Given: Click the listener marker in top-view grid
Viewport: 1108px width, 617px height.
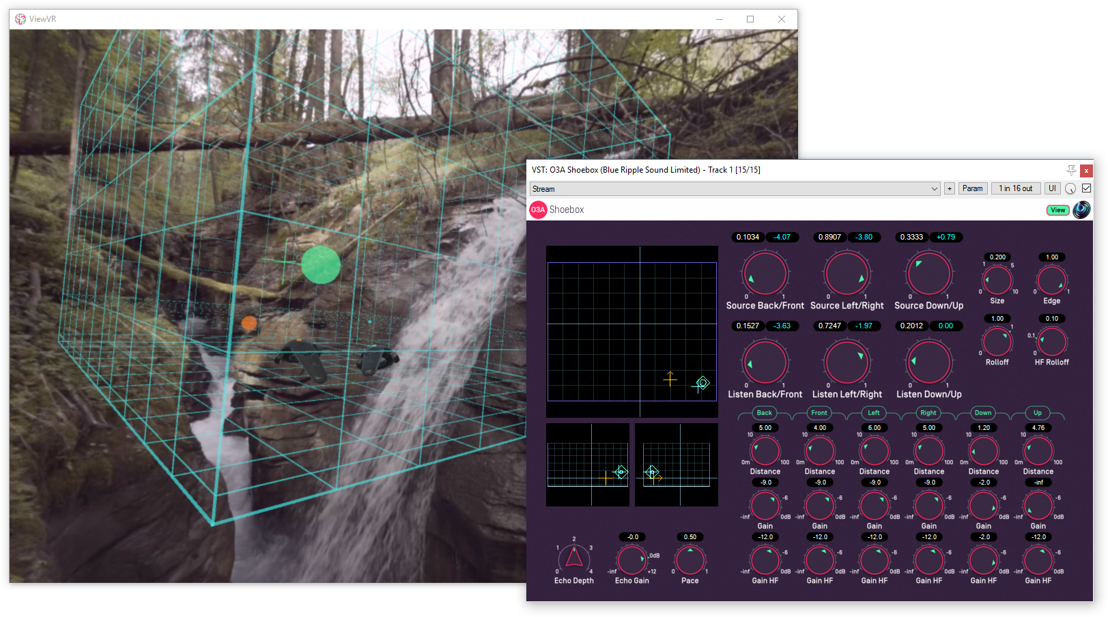Looking at the screenshot, I should (702, 384).
